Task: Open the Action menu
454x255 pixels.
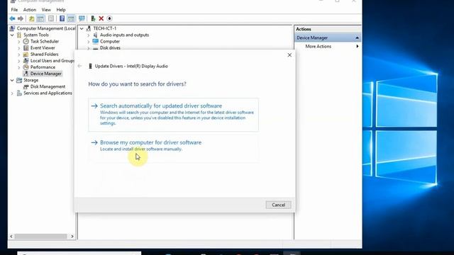Action: coord(30,9)
